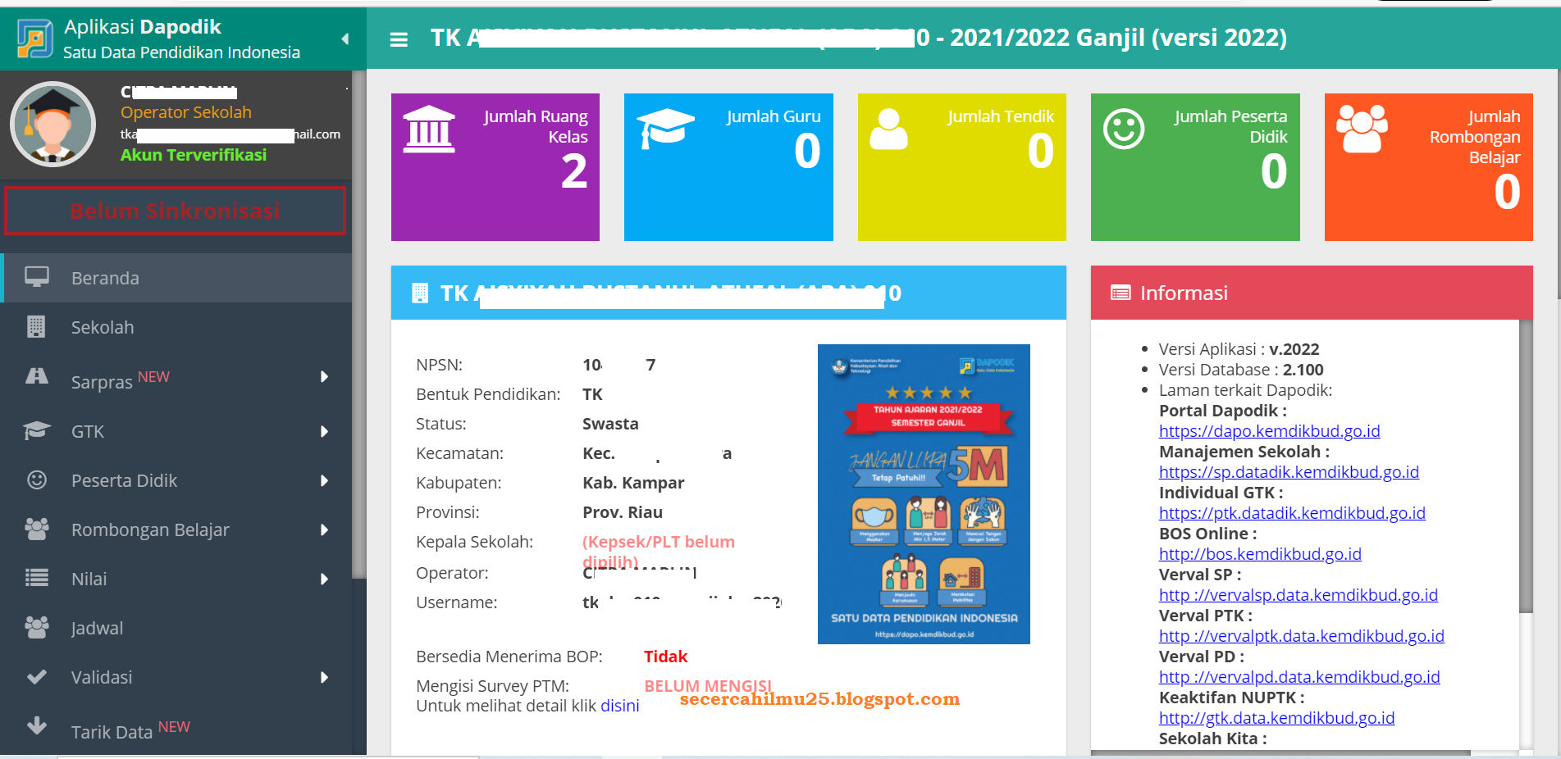Click the Belum Sinkronisasi button
This screenshot has width=1561, height=759.
175,211
